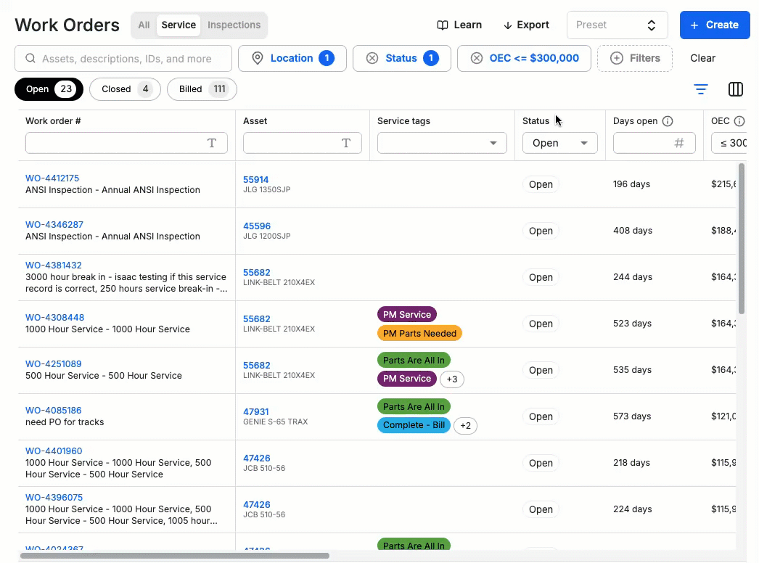Focus the Asset column filter field
The image size is (759, 563).
(x=303, y=143)
